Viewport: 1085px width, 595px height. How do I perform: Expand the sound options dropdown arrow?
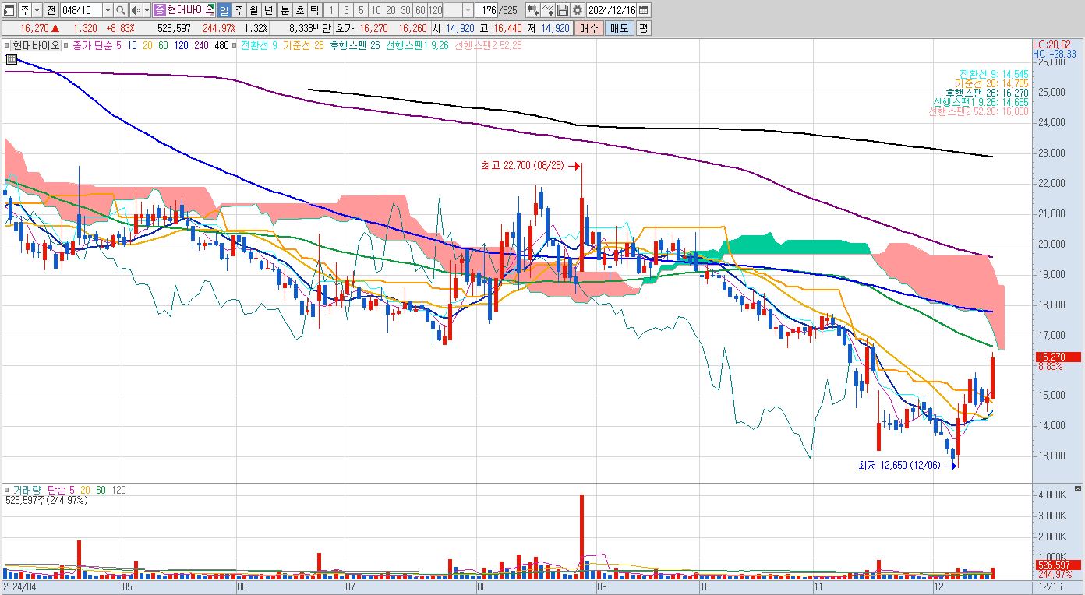point(147,10)
